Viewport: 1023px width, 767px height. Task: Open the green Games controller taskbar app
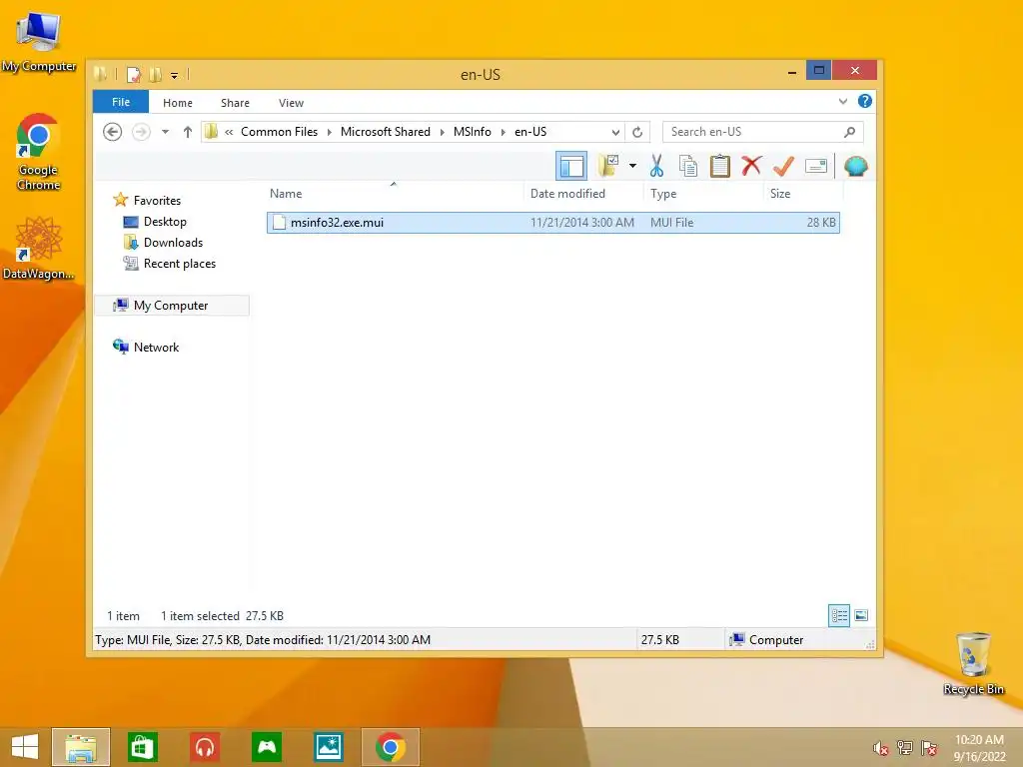[x=267, y=747]
